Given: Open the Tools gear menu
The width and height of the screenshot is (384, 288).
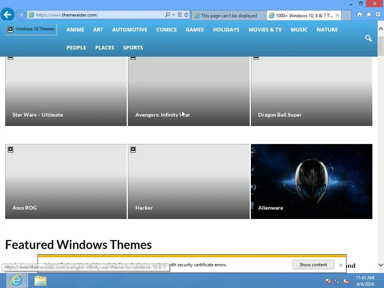Looking at the screenshot, I should pyautogui.click(x=378, y=15).
